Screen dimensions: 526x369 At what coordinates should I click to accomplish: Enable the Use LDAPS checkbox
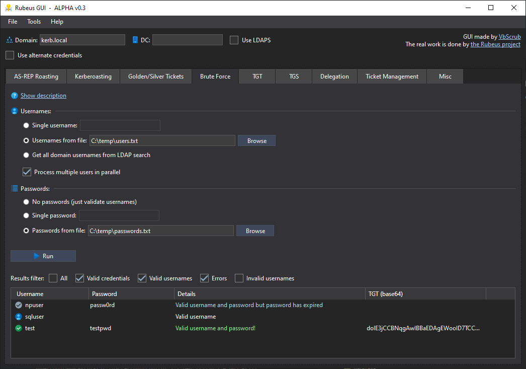(234, 40)
